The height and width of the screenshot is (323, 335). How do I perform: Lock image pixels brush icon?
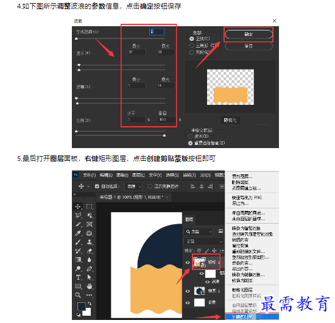point(207,250)
